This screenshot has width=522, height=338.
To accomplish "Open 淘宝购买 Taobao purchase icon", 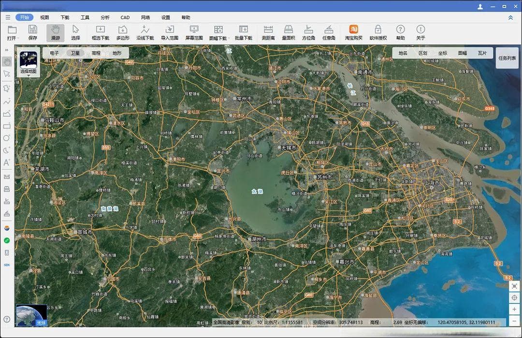I will click(x=353, y=33).
